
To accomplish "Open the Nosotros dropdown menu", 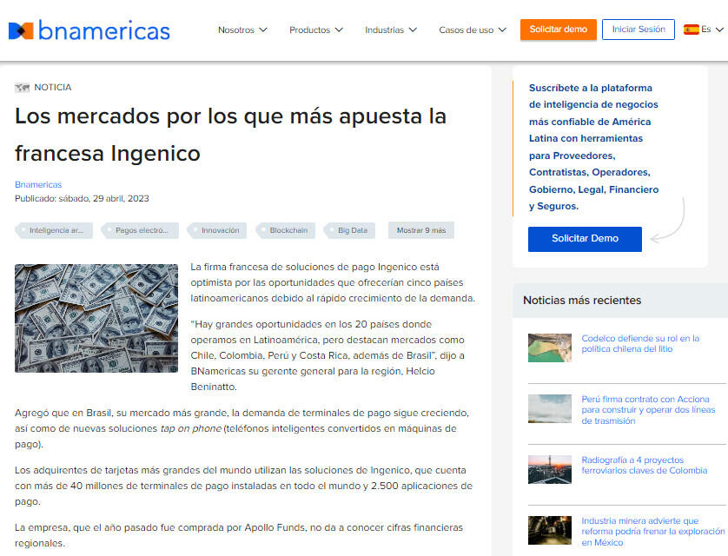I will coord(242,30).
